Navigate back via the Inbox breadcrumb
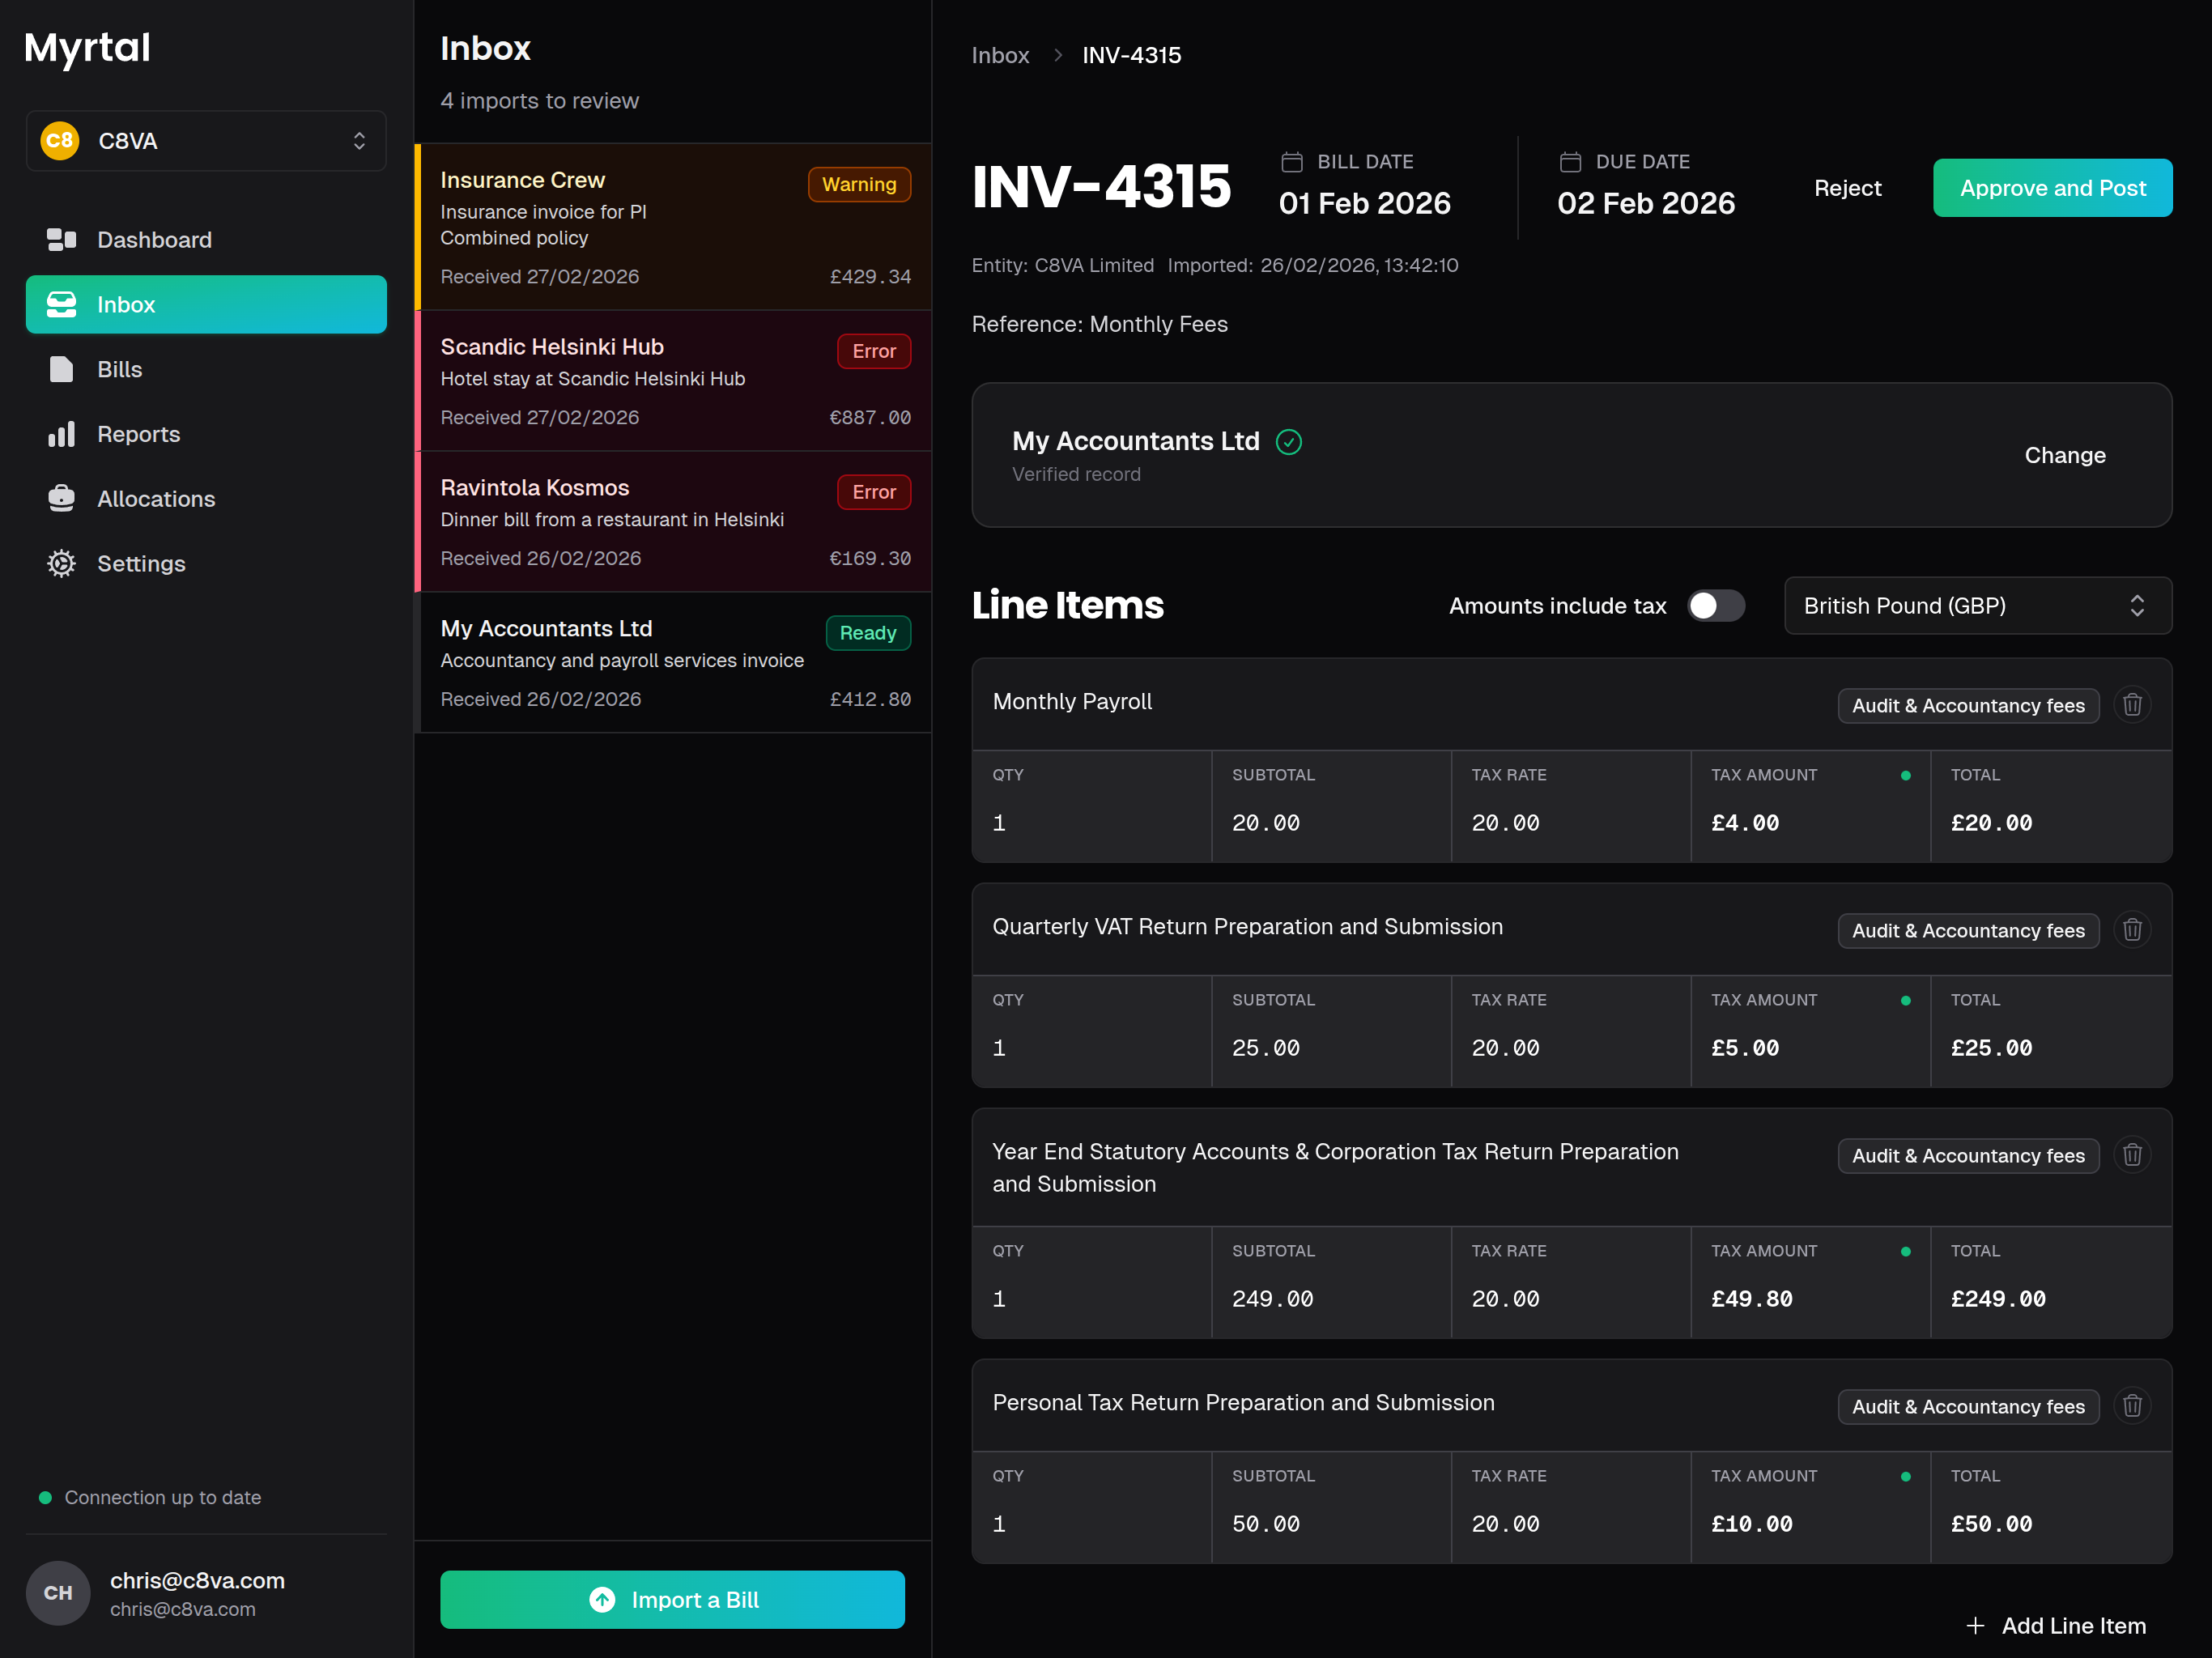 (x=1000, y=55)
